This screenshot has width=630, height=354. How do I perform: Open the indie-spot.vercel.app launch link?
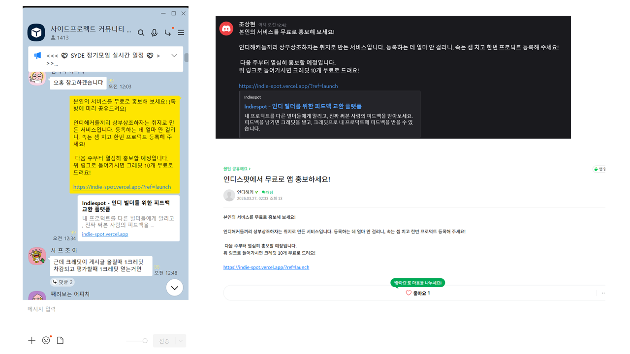(266, 267)
